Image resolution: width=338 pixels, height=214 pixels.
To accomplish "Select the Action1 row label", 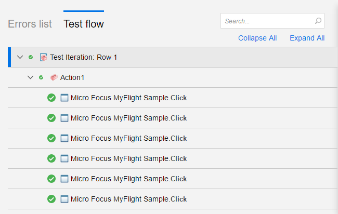I will pyautogui.click(x=72, y=77).
